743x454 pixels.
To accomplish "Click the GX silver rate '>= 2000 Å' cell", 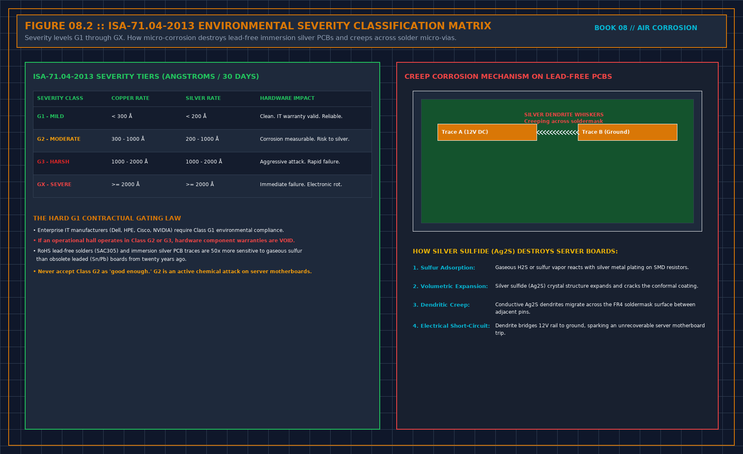I will coord(200,184).
